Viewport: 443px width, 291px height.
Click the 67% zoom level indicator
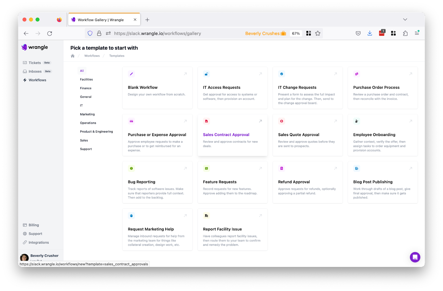(x=296, y=33)
